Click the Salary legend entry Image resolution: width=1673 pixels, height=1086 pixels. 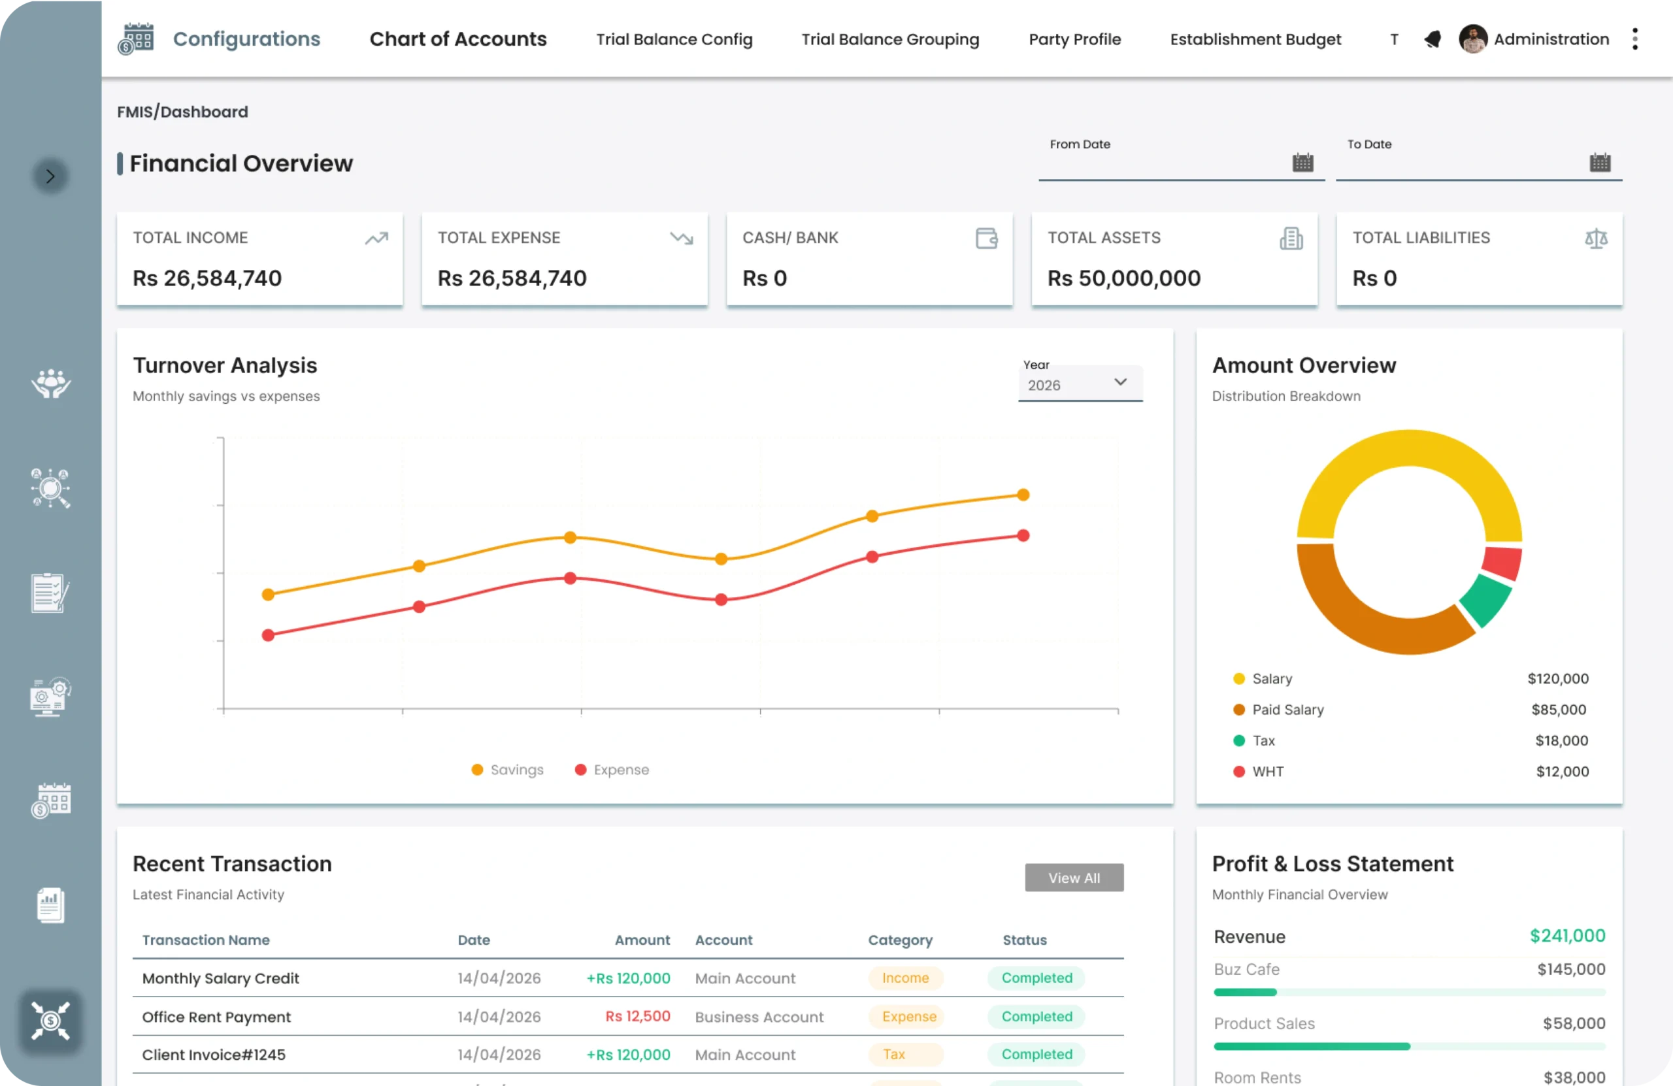(1263, 678)
